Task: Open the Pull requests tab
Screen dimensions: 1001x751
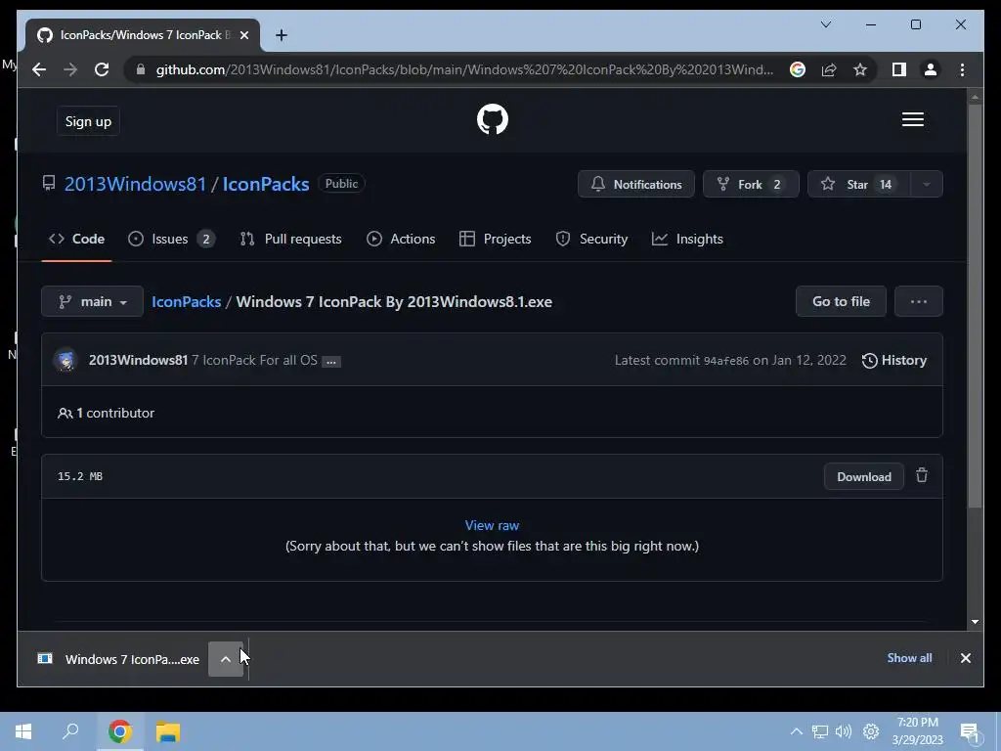Action: click(x=290, y=239)
